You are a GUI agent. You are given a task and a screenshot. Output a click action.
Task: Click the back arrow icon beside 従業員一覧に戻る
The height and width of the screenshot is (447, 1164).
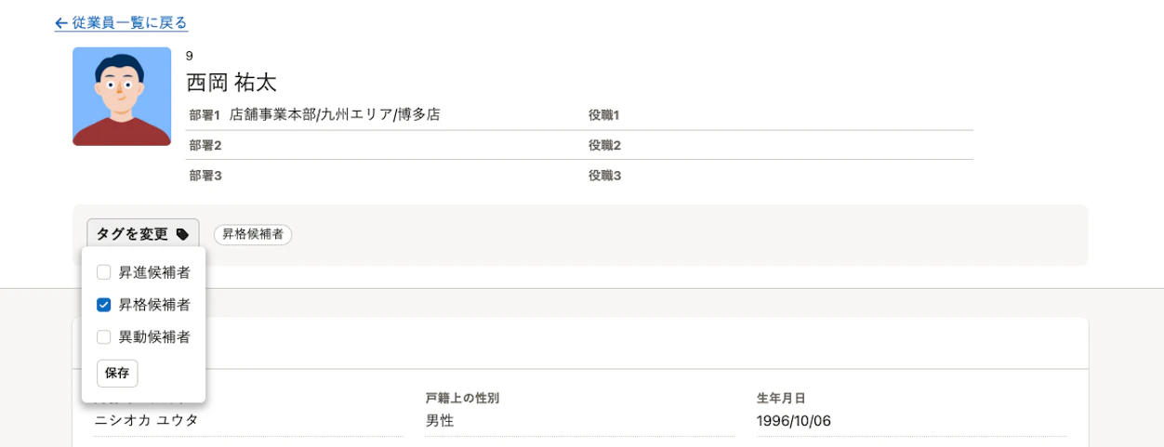(x=61, y=23)
